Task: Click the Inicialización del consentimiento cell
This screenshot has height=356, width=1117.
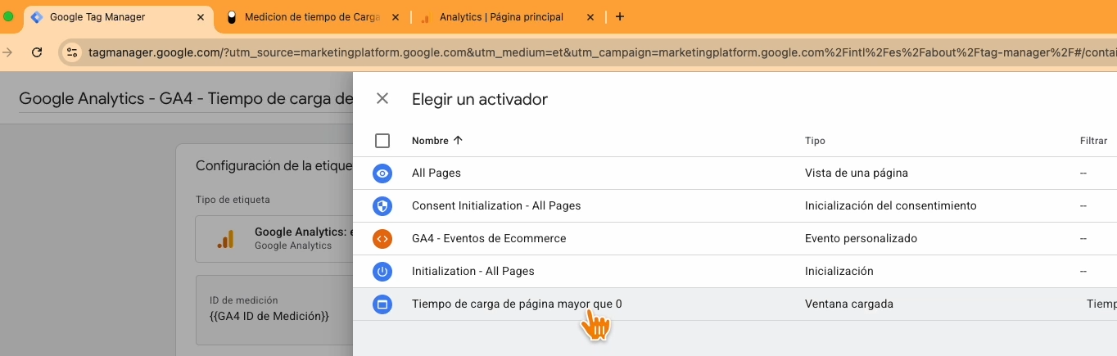Action: [891, 206]
